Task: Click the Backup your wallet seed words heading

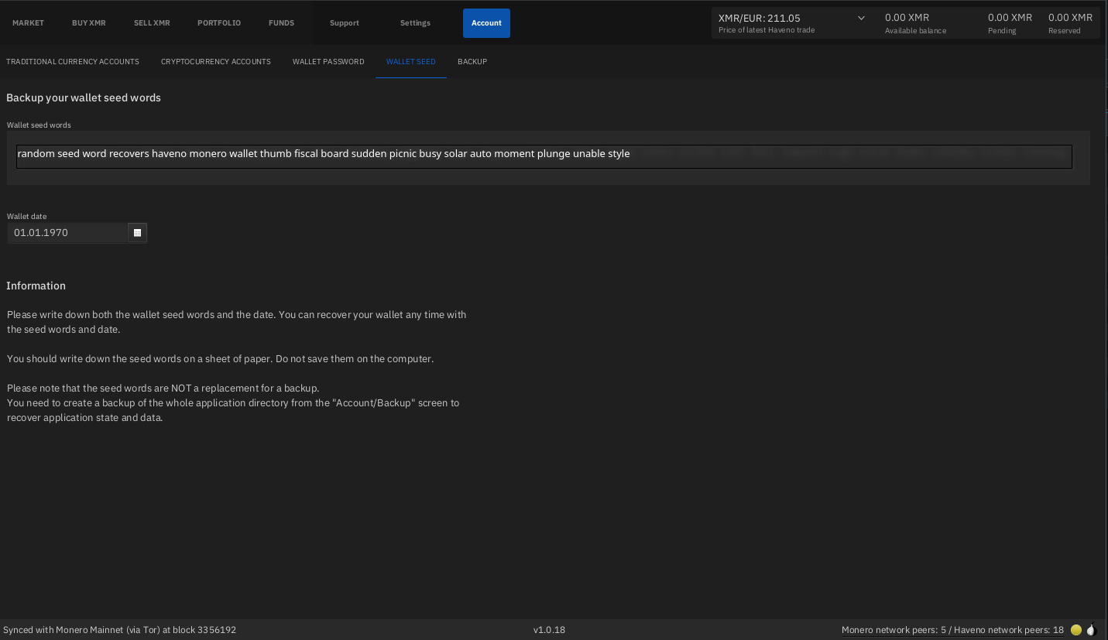Action: pyautogui.click(x=84, y=98)
